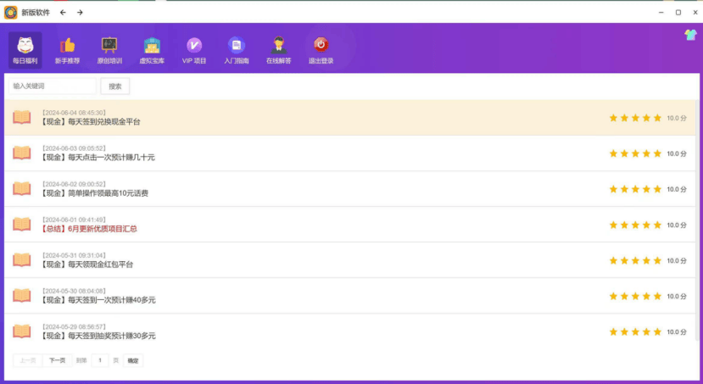Open the 入门指南 document icon
This screenshot has height=384, width=703.
[237, 46]
